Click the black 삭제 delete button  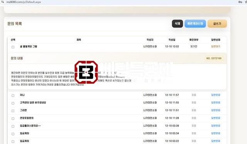tap(178, 23)
